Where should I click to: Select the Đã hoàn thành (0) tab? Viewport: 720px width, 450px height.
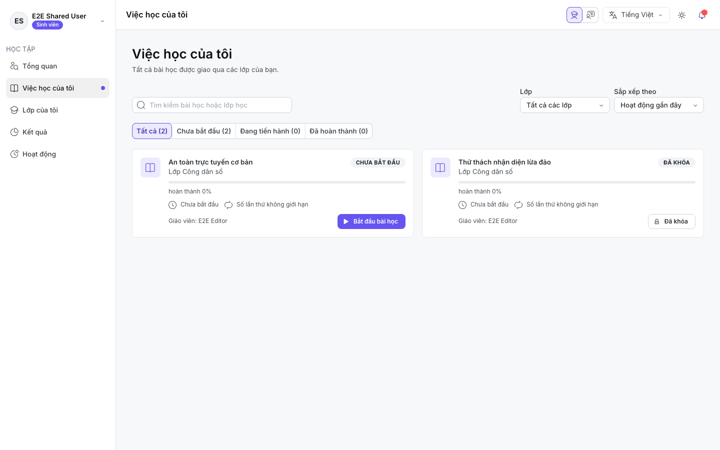(338, 131)
